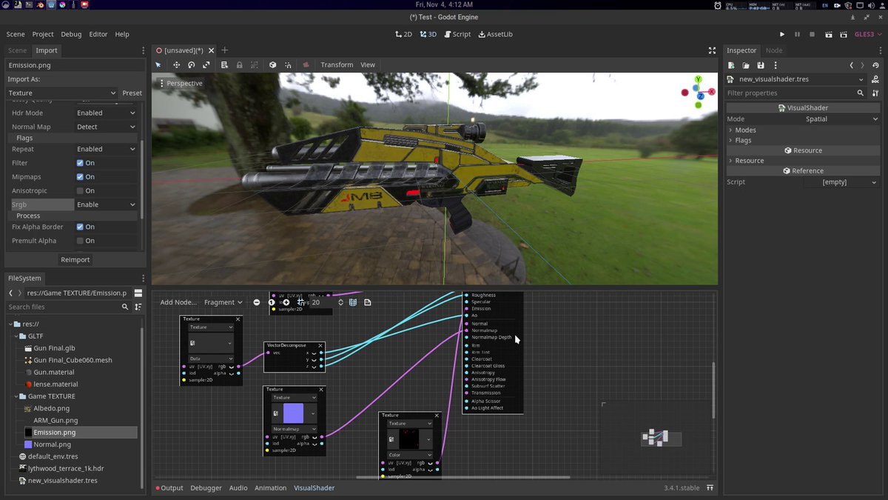Open the Fragment shader type dropdown
The height and width of the screenshot is (500, 888).
click(223, 302)
